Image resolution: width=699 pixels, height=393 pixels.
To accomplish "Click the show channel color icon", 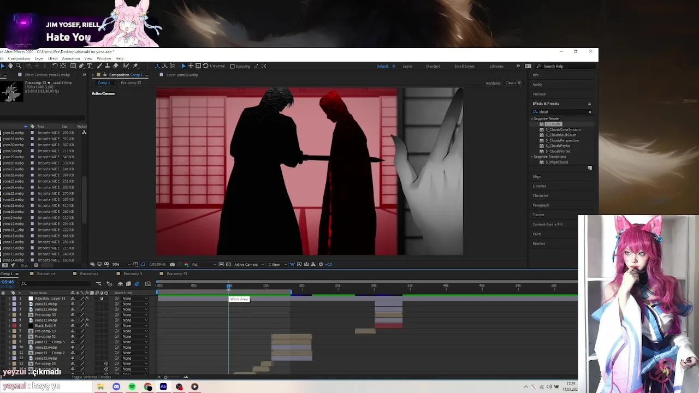I will tap(187, 265).
